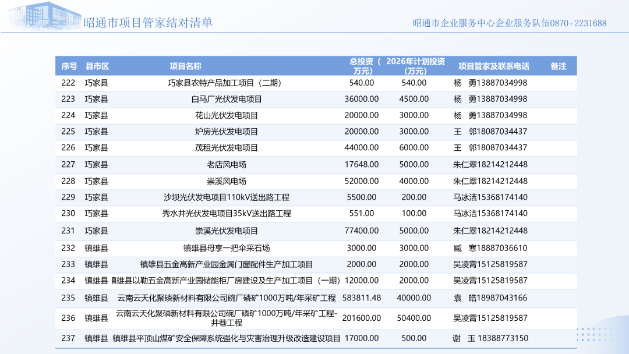This screenshot has width=629, height=354.
Task: Click total investment 52000.00
Action: tap(362, 181)
